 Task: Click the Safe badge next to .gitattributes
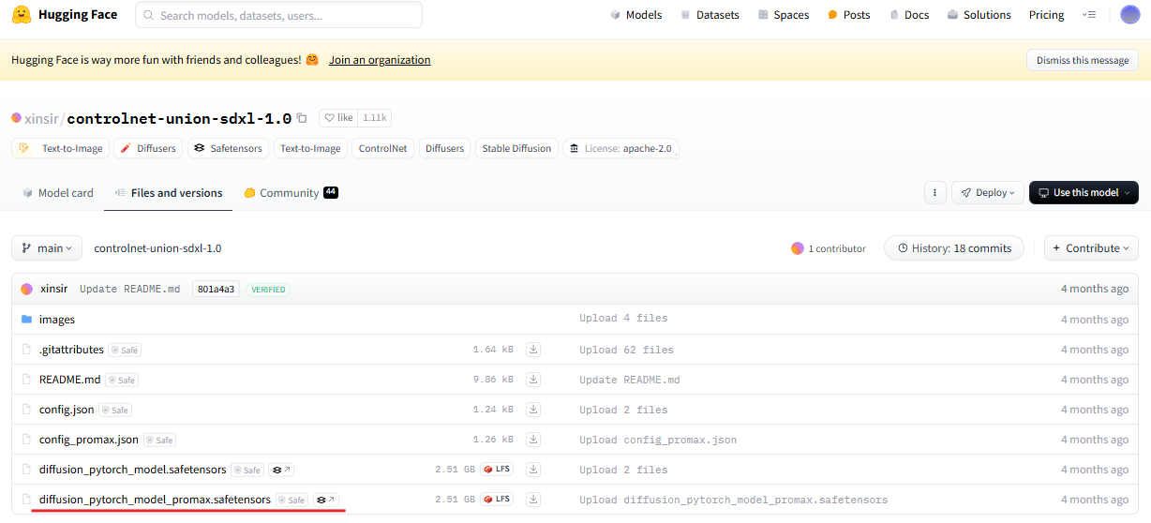(x=125, y=350)
